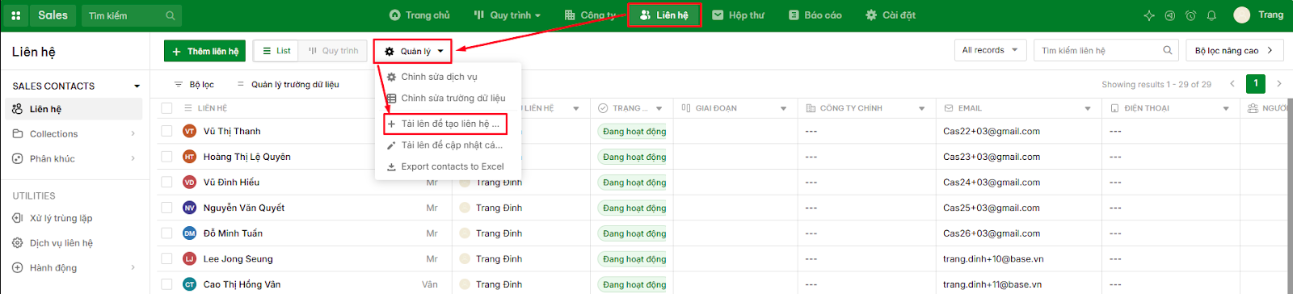Screen dimensions: 1293x294
Task: Choose Export contacts to Excel
Action: pyautogui.click(x=449, y=166)
